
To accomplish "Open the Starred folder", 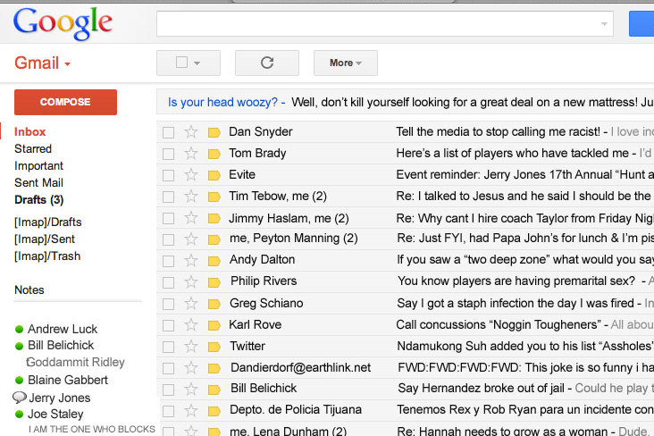I will 33,148.
